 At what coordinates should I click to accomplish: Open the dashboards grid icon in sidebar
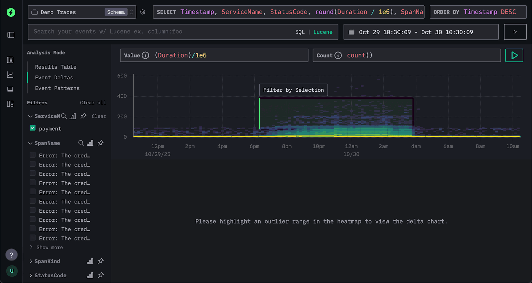click(10, 104)
